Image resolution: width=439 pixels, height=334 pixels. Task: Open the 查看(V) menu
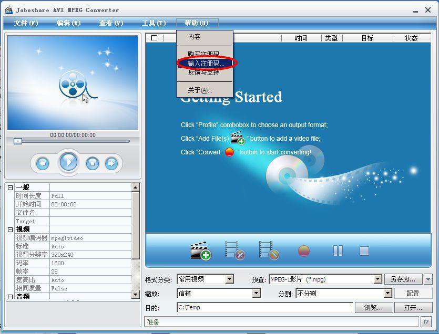(x=111, y=23)
